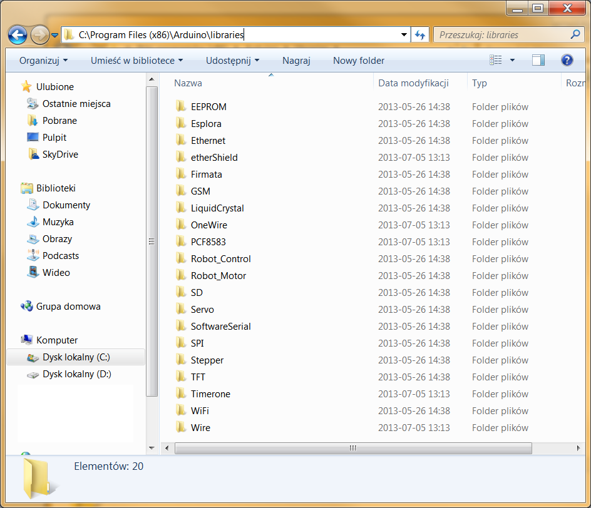Select the Esplora folder icon

click(181, 123)
